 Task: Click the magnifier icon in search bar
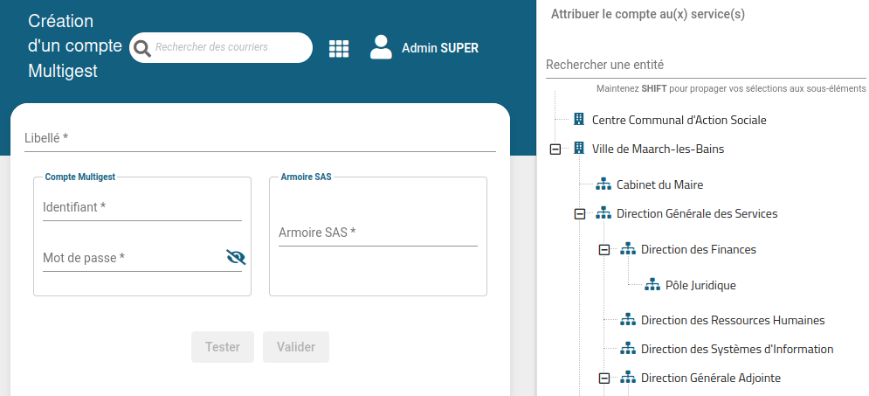[142, 47]
